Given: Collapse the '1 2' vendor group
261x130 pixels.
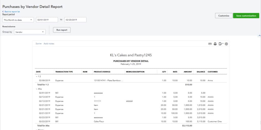Looking at the screenshot, I should pyautogui.click(x=36, y=76).
